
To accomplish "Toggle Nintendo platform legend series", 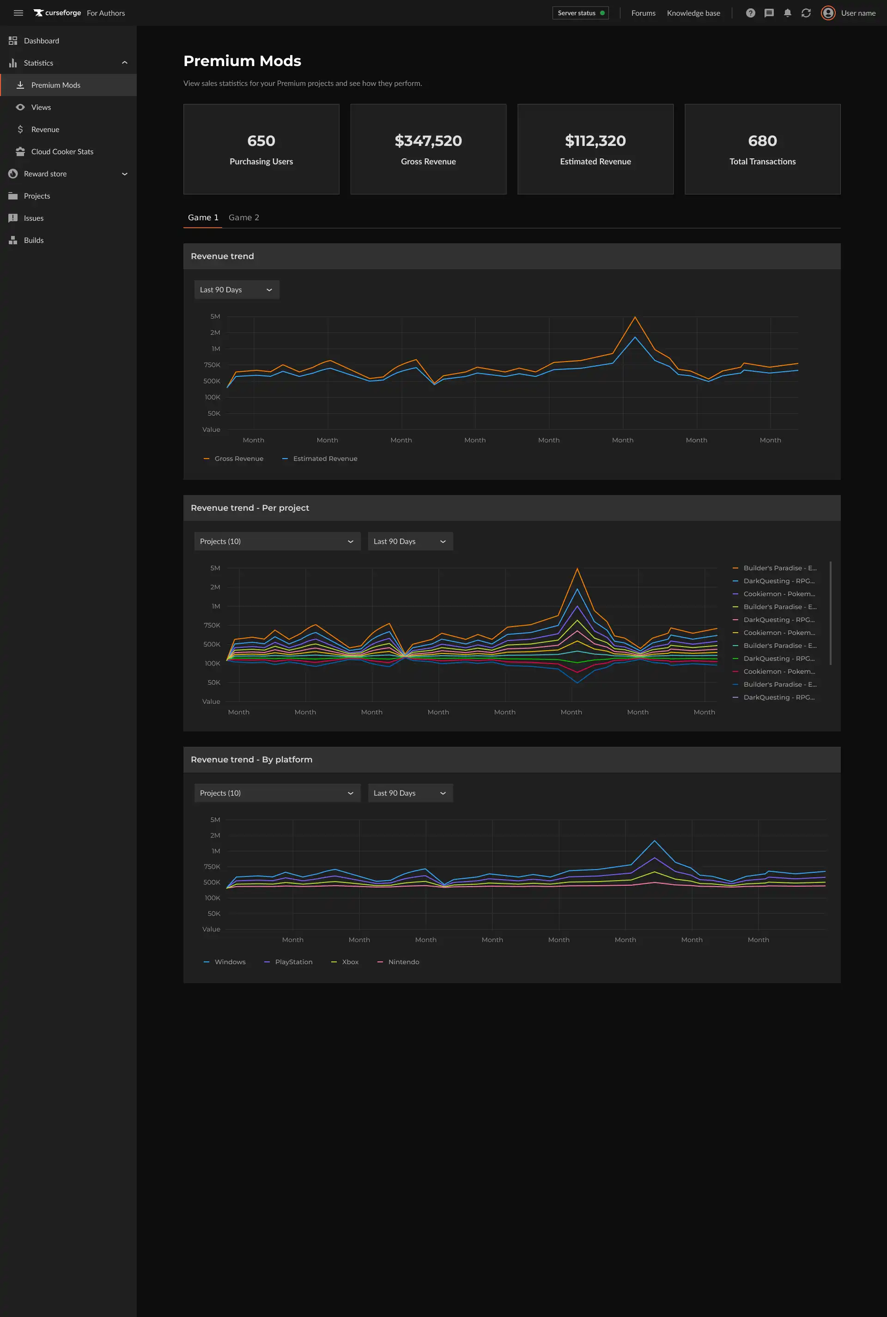I will click(x=398, y=962).
